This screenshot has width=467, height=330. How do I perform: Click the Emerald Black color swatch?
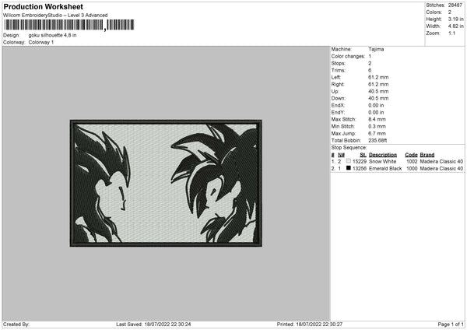[x=349, y=168]
